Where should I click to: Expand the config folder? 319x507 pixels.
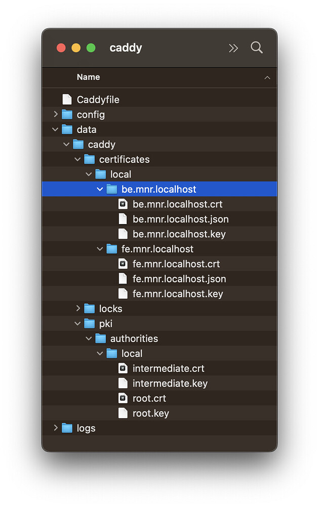[55, 114]
